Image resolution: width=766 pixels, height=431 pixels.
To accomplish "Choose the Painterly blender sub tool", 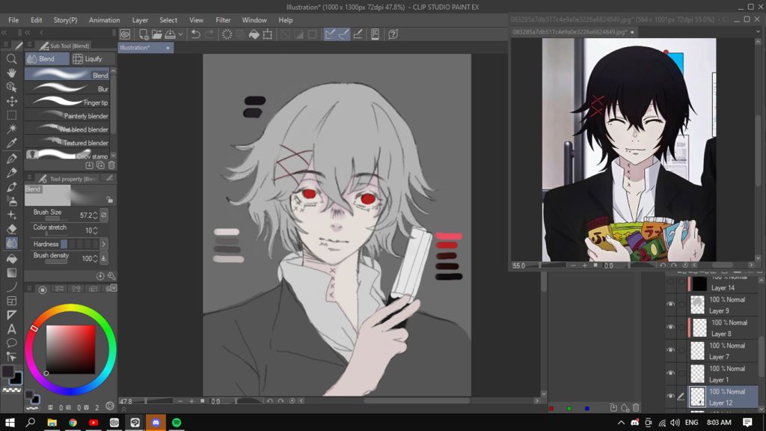I will tap(67, 116).
